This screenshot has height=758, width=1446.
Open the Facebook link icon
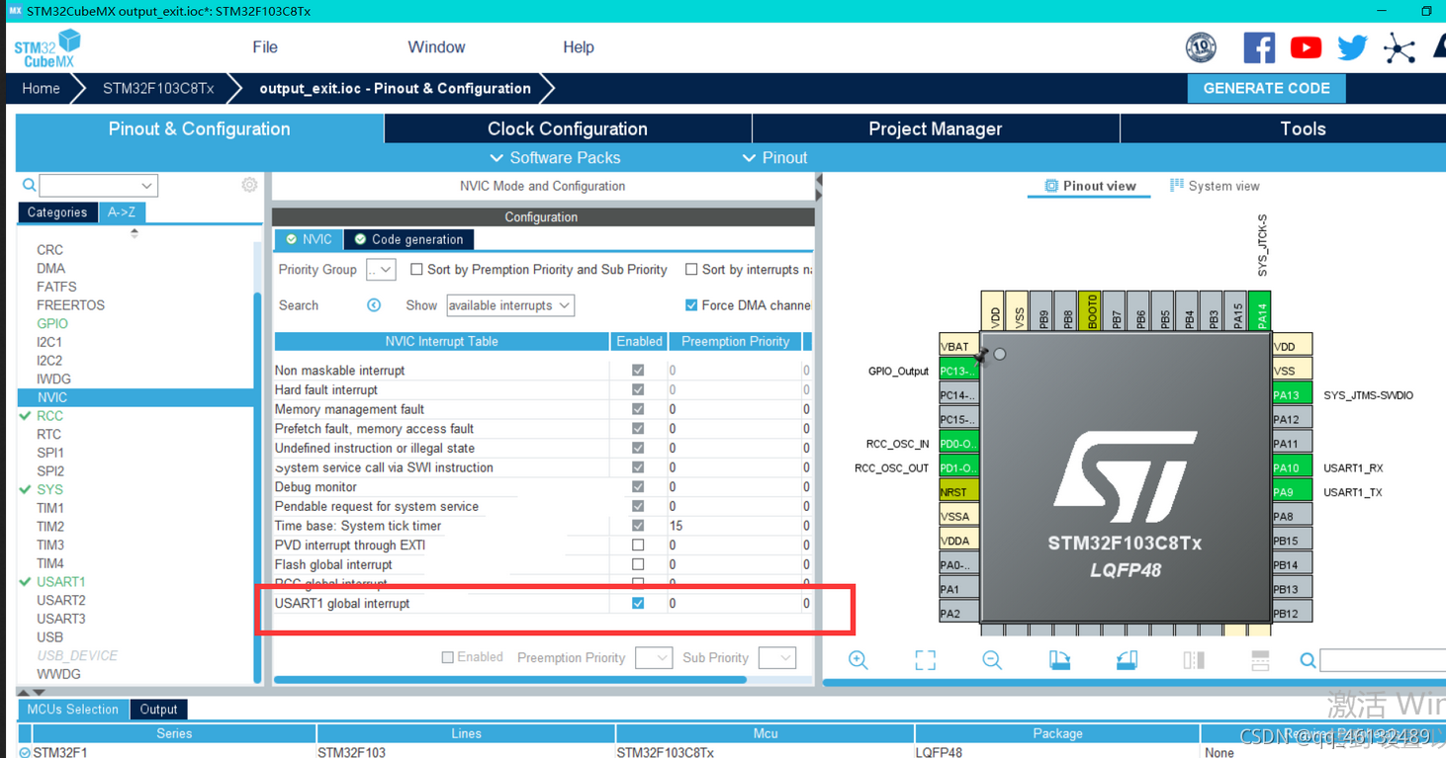click(x=1258, y=47)
